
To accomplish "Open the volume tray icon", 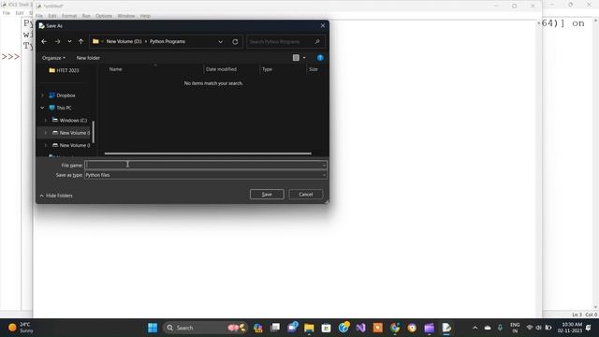I will [x=539, y=328].
